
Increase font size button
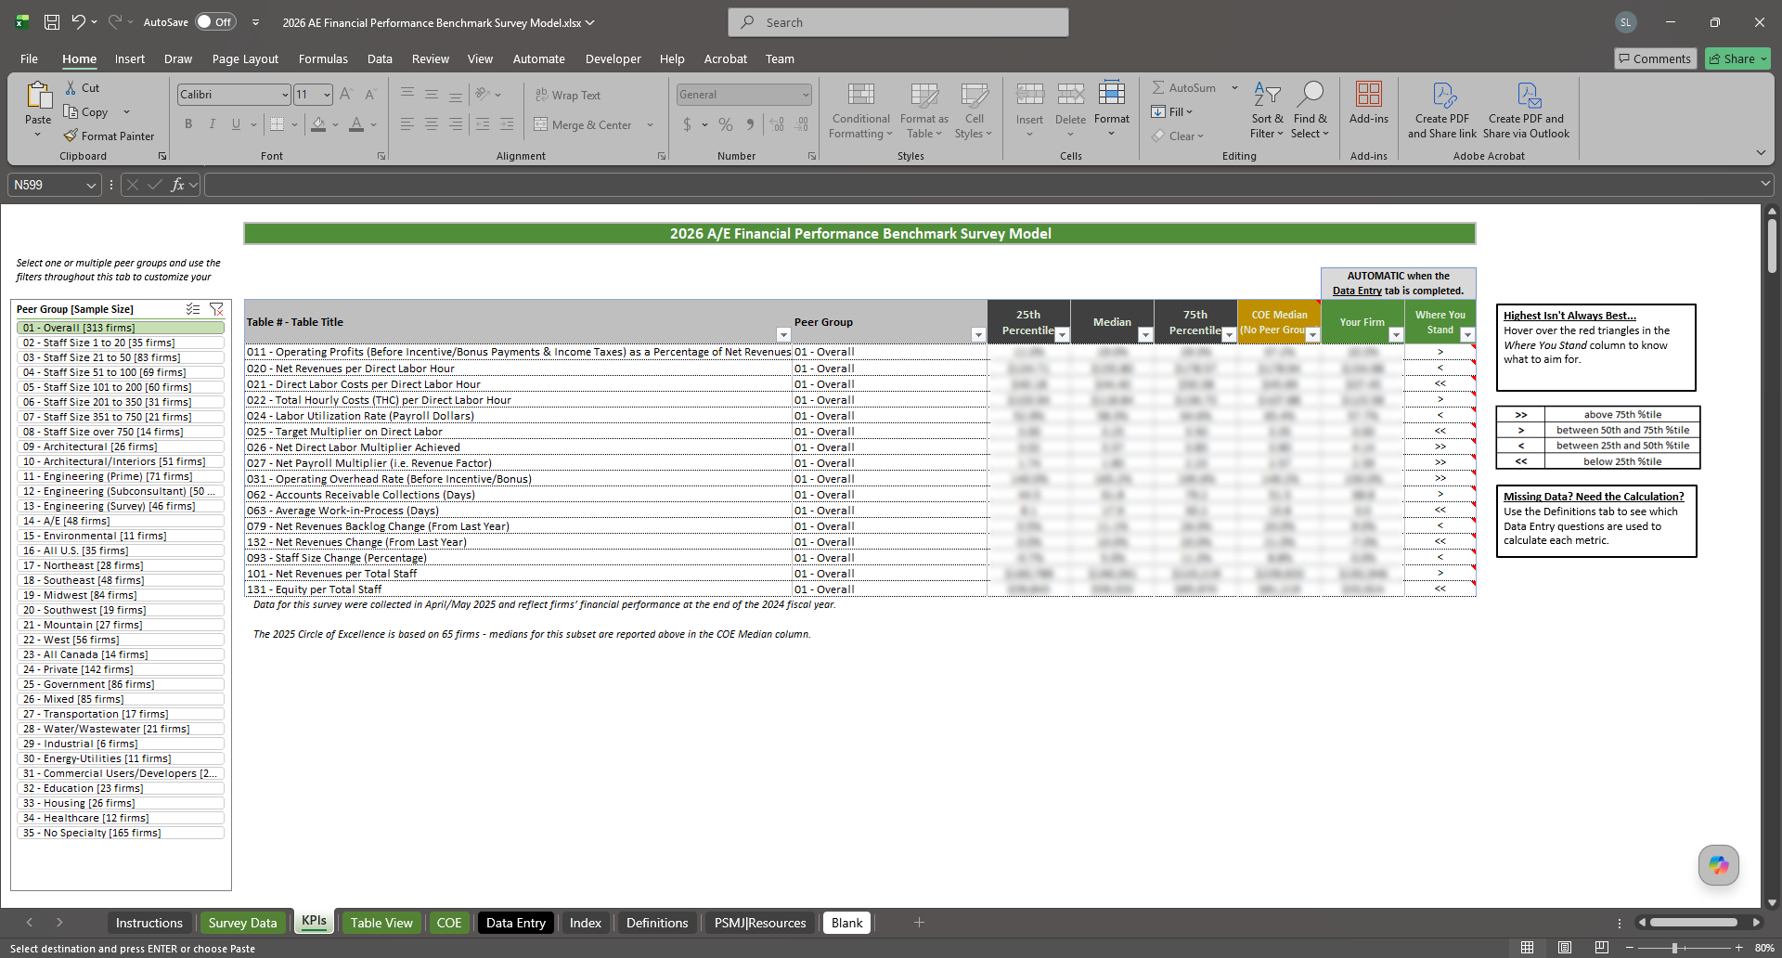(x=346, y=95)
